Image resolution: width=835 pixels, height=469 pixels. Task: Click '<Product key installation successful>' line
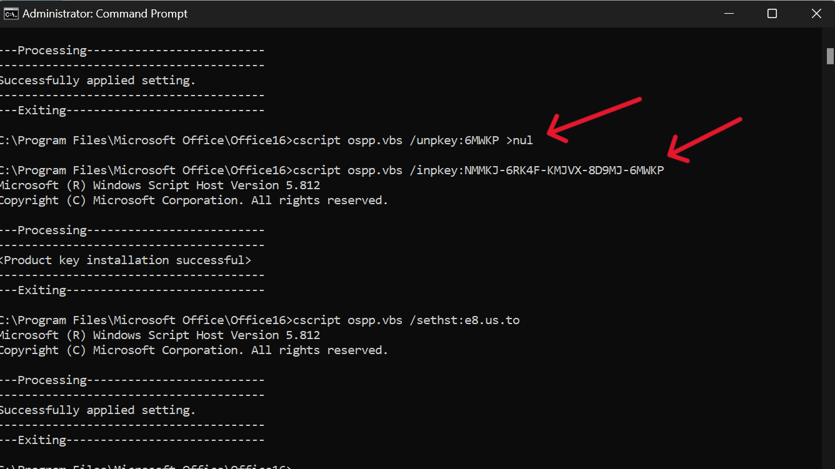coord(126,260)
